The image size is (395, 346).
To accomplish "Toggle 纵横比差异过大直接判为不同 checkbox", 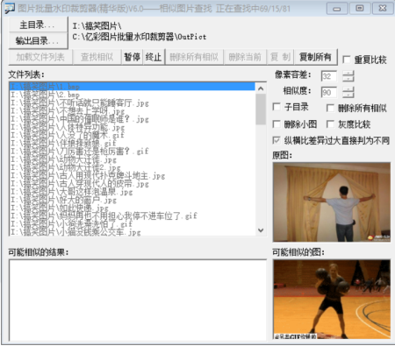I will [x=276, y=140].
